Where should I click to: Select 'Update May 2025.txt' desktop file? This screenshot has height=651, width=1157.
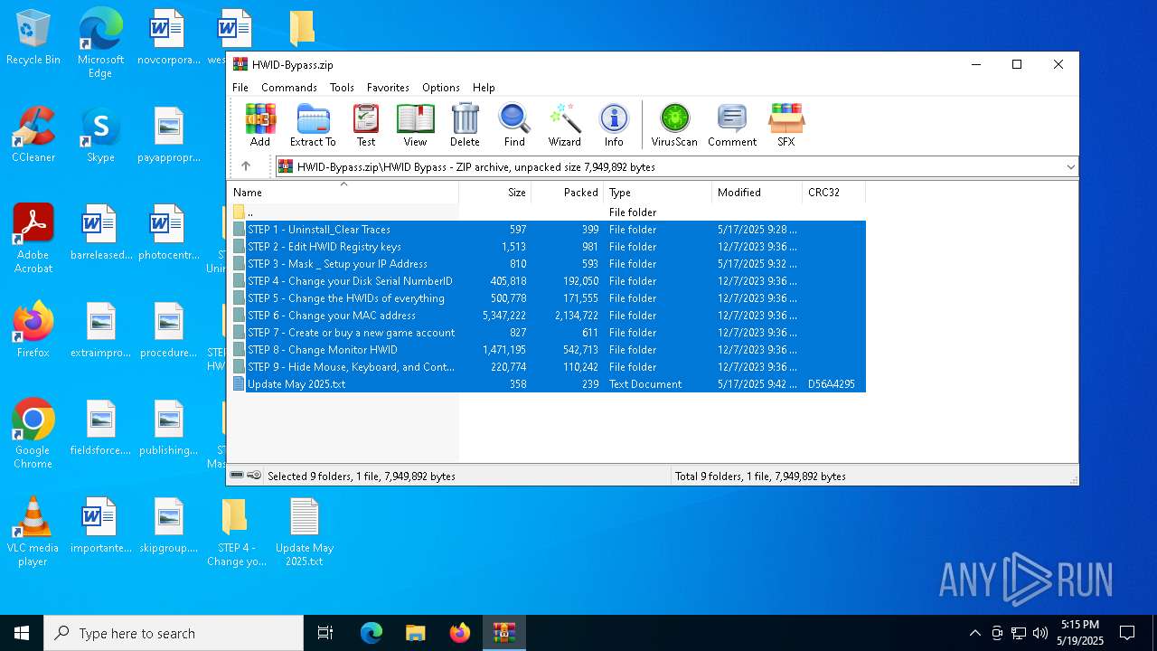click(305, 532)
